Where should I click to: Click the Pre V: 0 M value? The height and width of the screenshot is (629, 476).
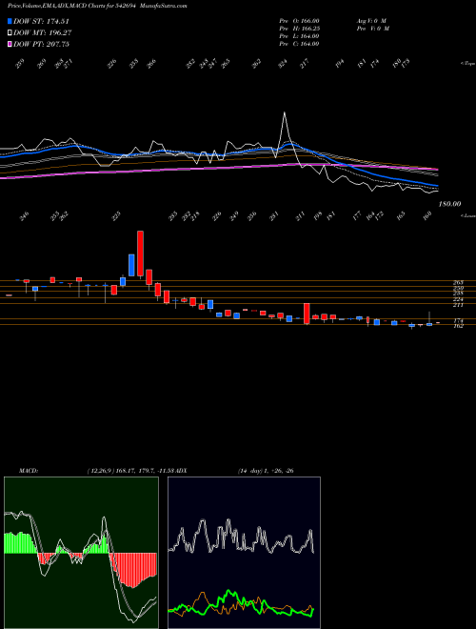(x=372, y=29)
